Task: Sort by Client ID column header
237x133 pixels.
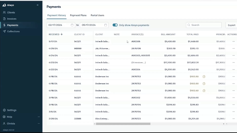Action: (x=79, y=34)
